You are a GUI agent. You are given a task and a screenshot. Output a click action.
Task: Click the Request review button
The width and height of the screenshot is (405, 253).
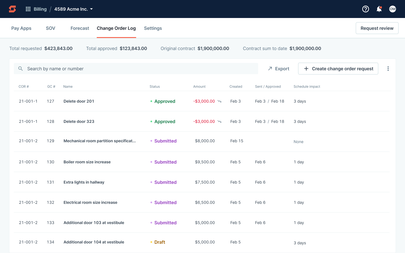coord(377,28)
